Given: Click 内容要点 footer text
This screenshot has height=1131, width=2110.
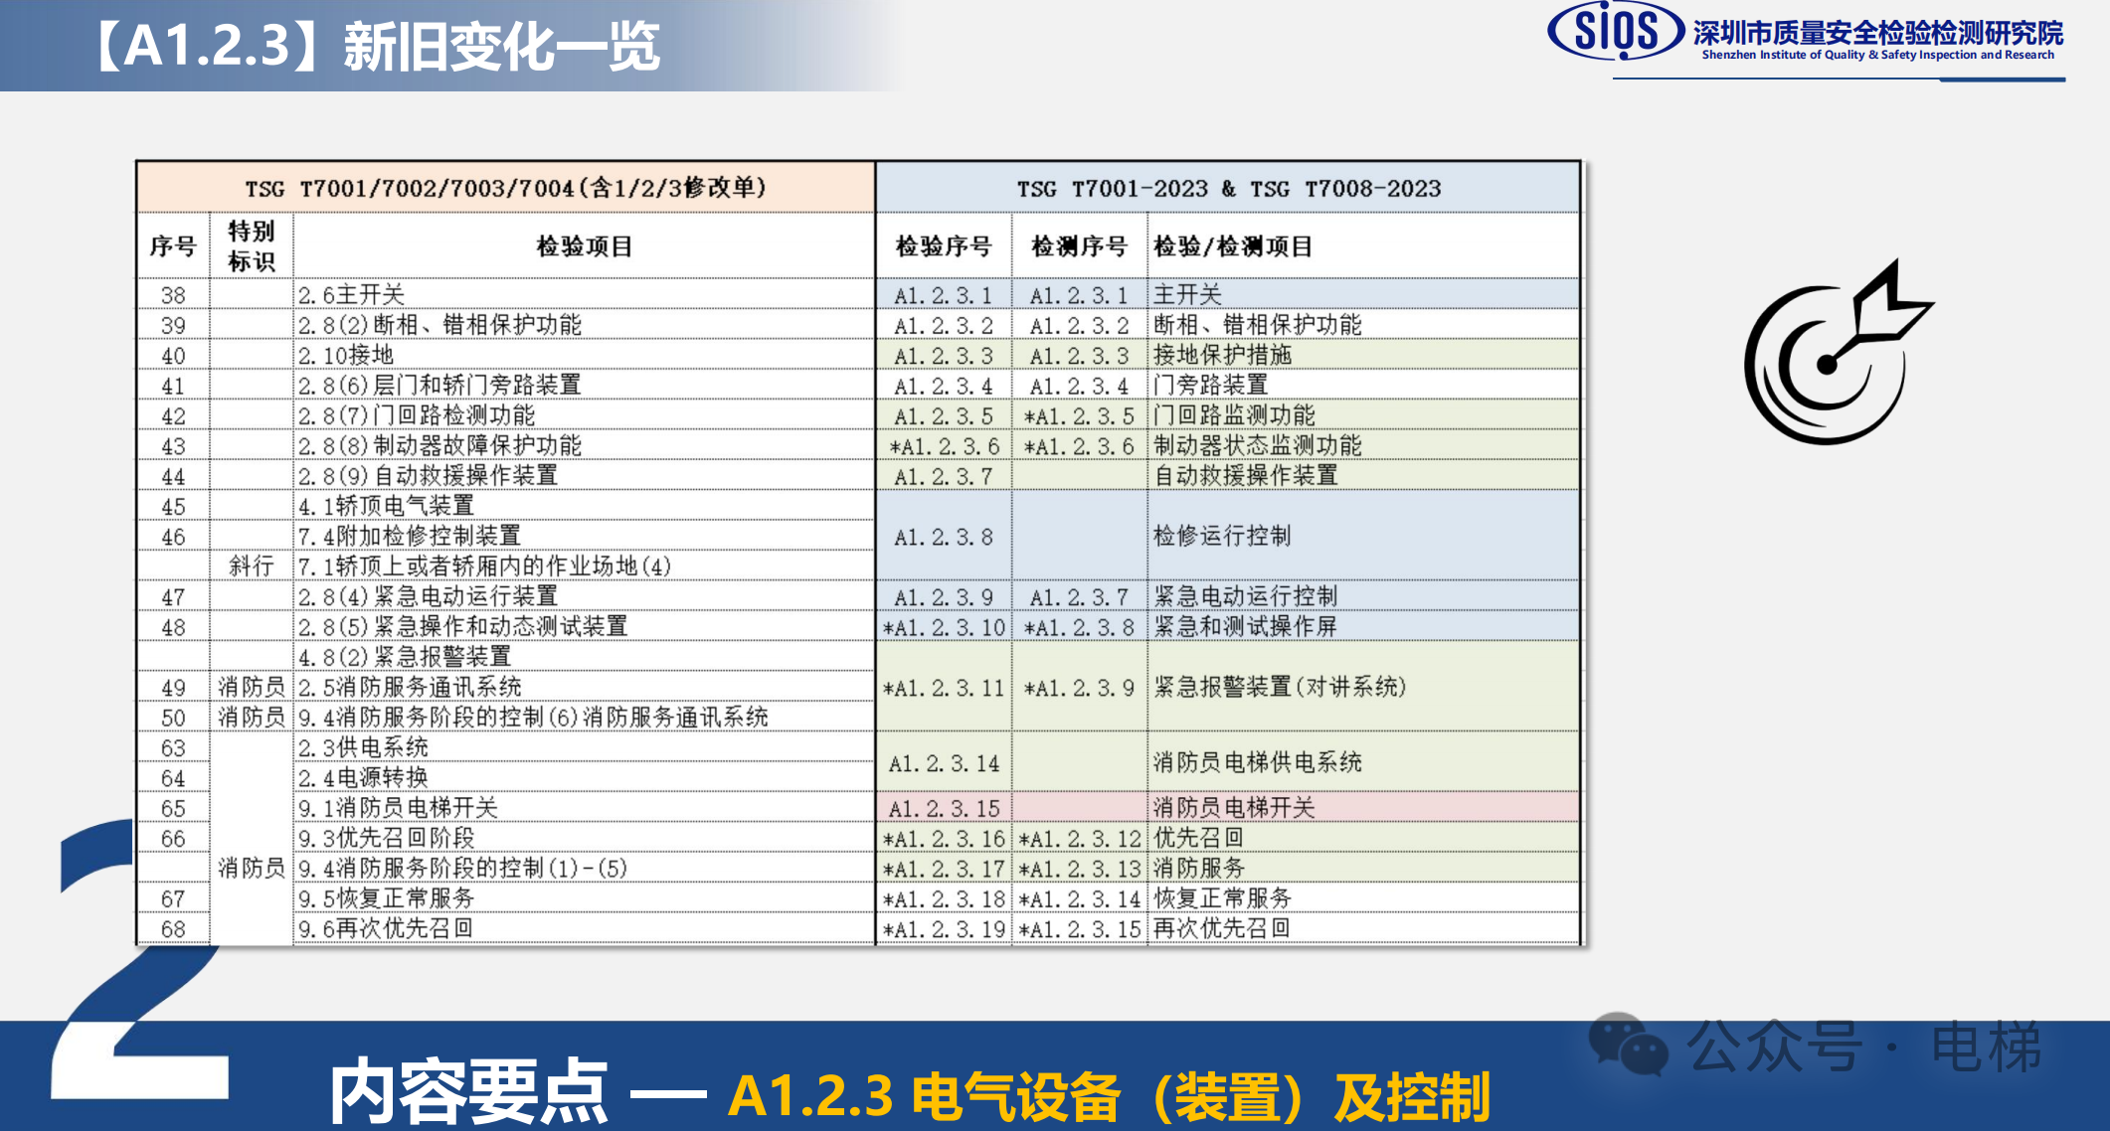Looking at the screenshot, I should click(x=467, y=1091).
